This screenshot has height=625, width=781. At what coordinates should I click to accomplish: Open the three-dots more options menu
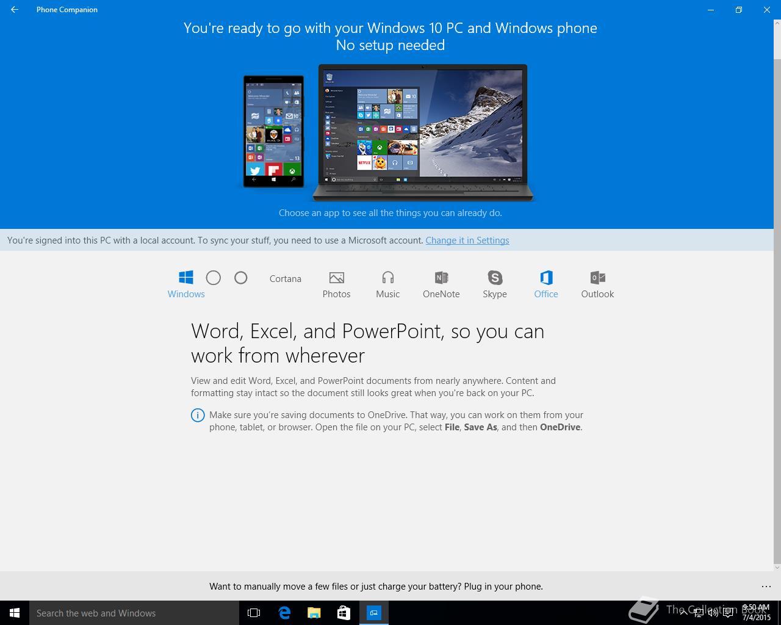pyautogui.click(x=766, y=587)
